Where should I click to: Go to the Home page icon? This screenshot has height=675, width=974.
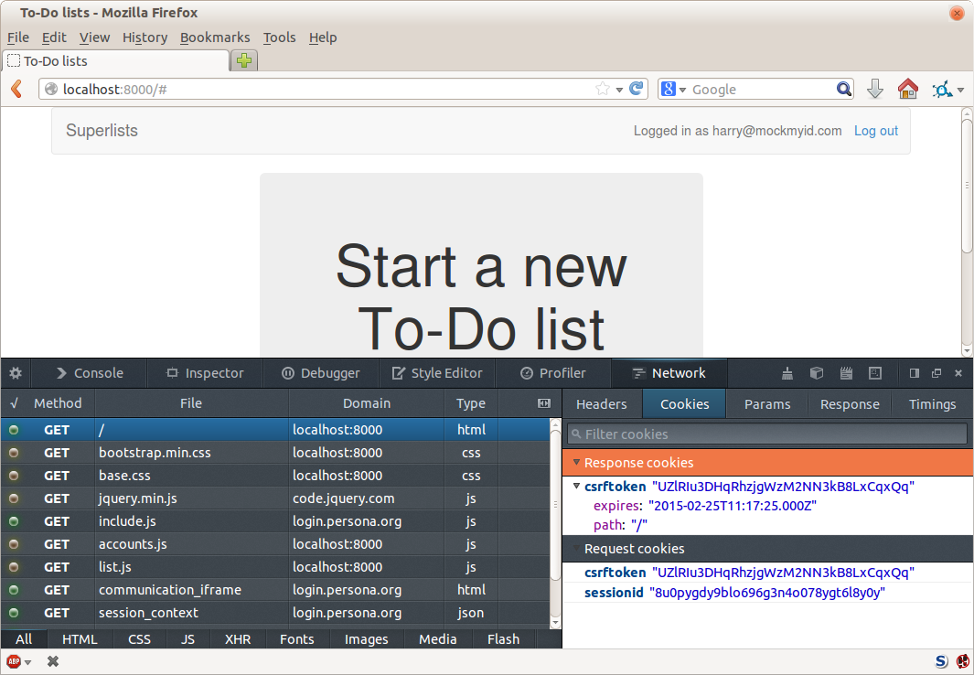(907, 89)
